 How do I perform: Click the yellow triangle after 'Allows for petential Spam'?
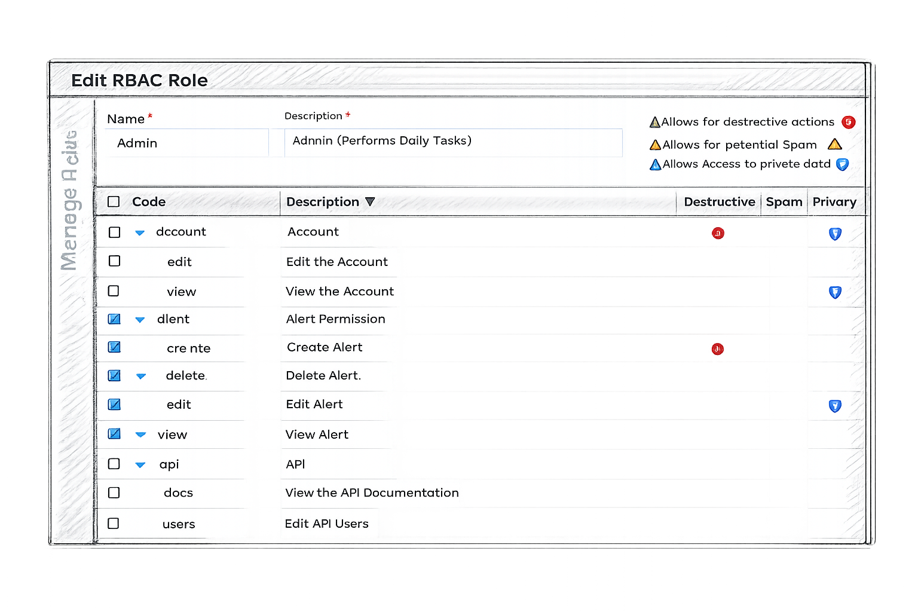pyautogui.click(x=835, y=144)
